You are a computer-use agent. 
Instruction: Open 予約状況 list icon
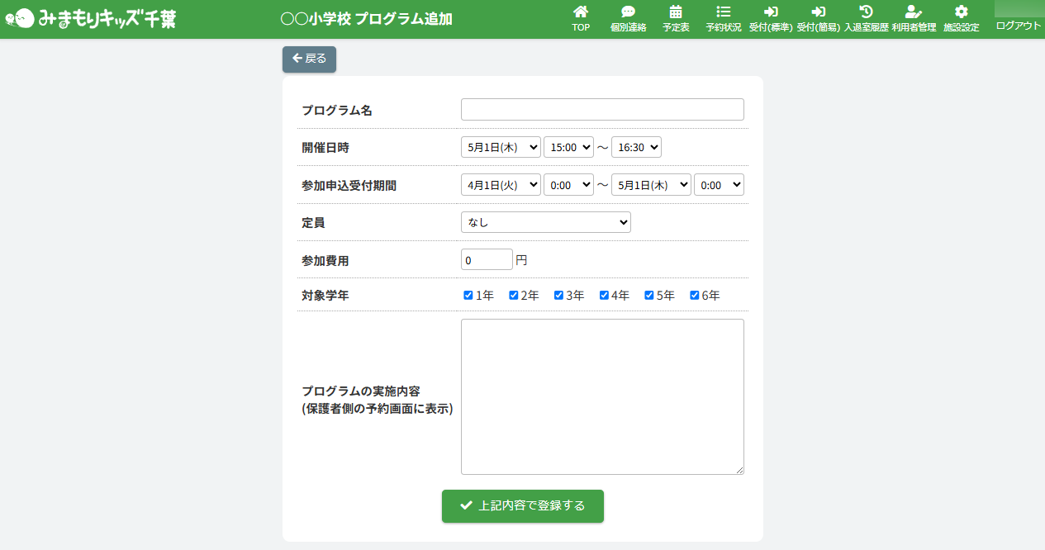click(x=723, y=12)
